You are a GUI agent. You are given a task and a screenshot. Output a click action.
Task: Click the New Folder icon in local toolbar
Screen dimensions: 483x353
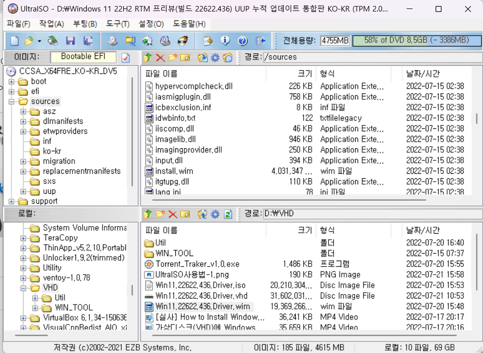click(x=160, y=214)
